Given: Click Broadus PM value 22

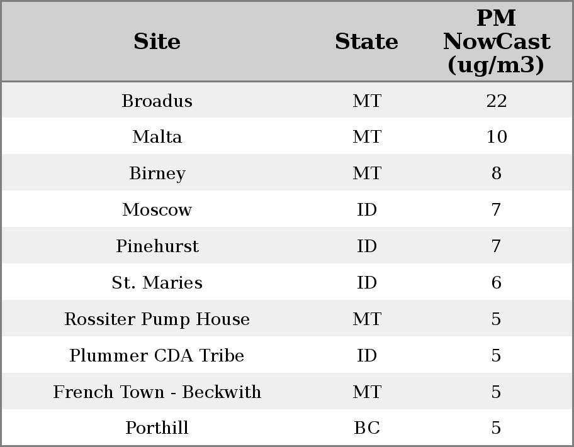Looking at the screenshot, I should click(x=496, y=101).
